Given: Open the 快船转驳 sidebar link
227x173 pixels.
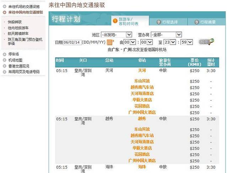Looking at the screenshot, I should (x=17, y=22).
